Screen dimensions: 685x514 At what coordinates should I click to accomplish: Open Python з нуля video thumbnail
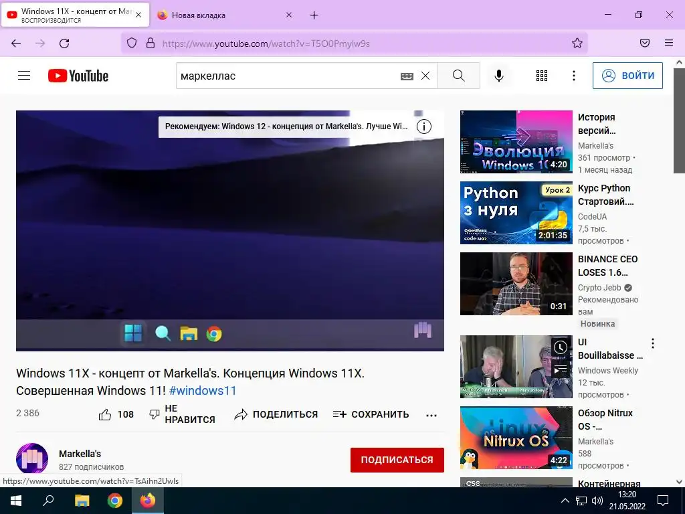tap(516, 212)
